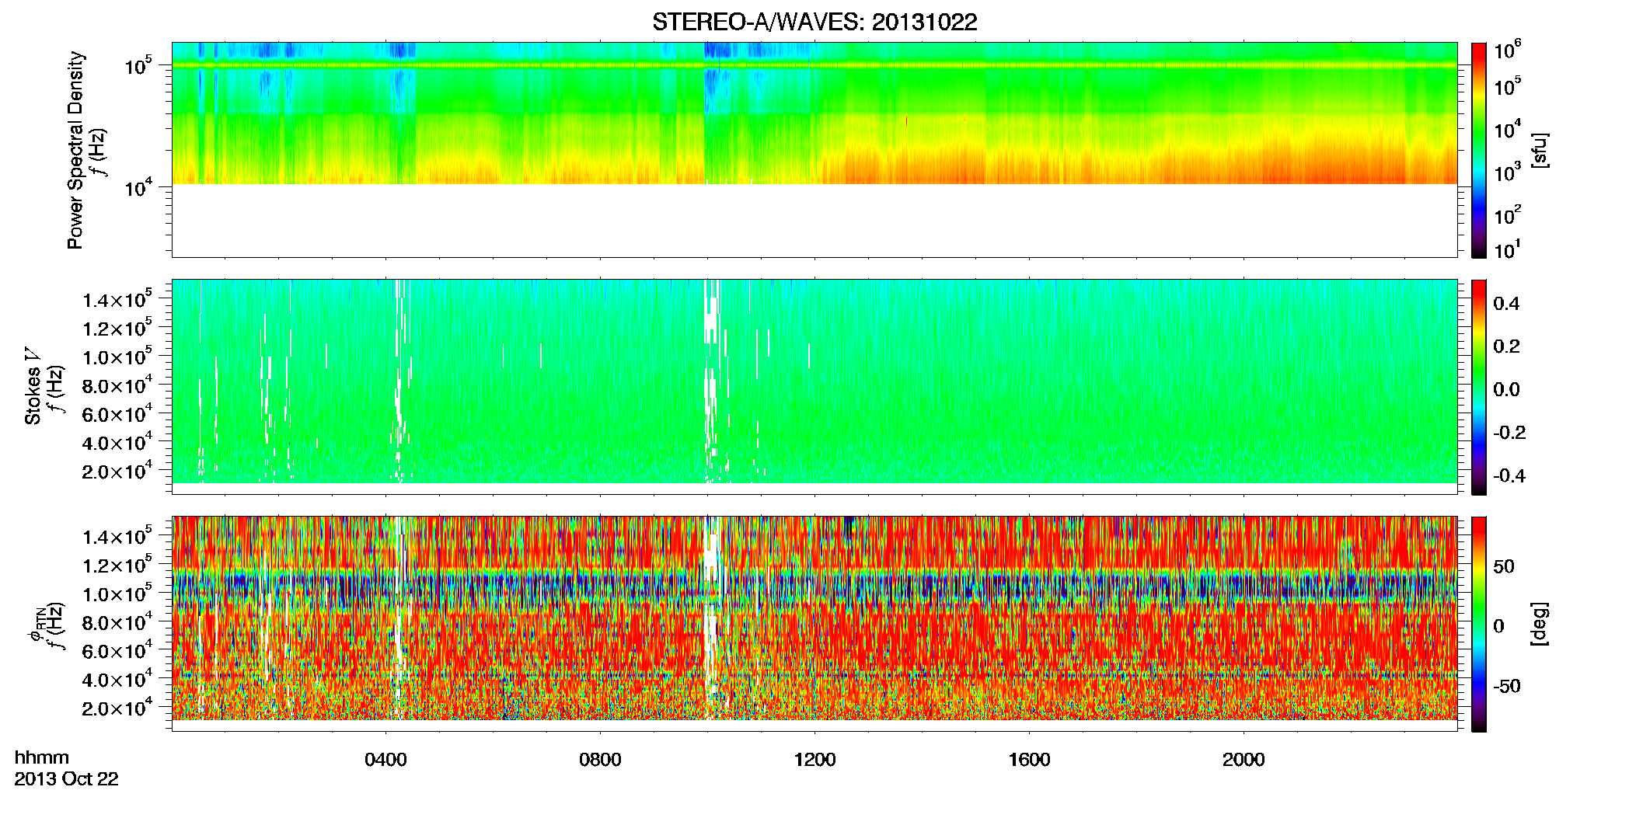Click the 10^6 value on sfu color bar
The width and height of the screenshot is (1629, 839).
click(1507, 50)
